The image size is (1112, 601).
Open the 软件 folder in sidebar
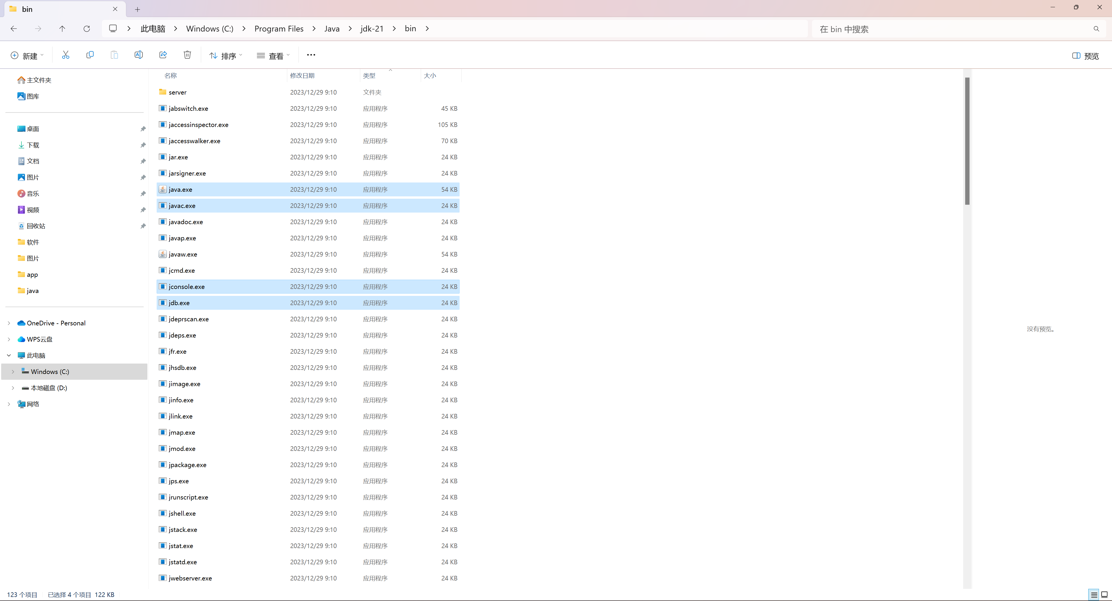pos(28,242)
